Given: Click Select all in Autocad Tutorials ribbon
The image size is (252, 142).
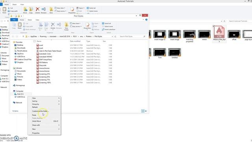Looking at the screenshot, I should click(x=91, y=8).
